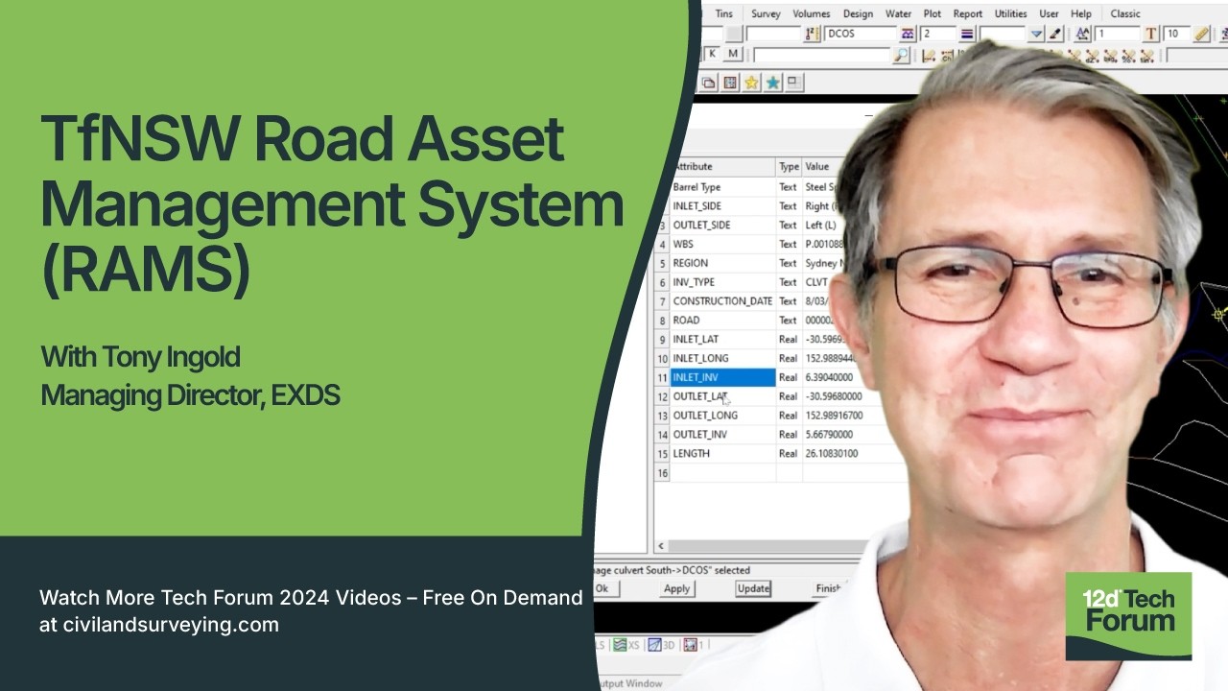
Task: Click the magnifier search icon
Action: click(901, 55)
